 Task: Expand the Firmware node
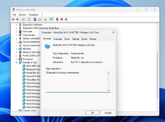(16, 32)
